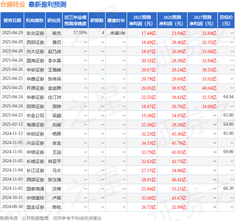The width and height of the screenshot is (235, 221).
Task: Click the 合盛硅业 title text
Action: click(x=13, y=4)
